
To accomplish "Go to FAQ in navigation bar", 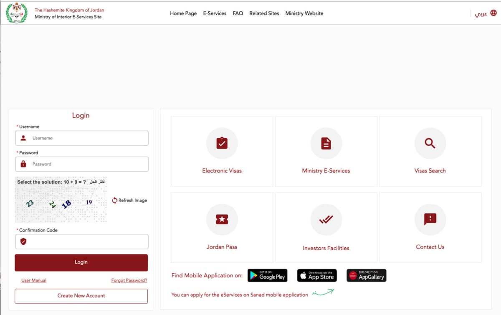I will coord(238,13).
